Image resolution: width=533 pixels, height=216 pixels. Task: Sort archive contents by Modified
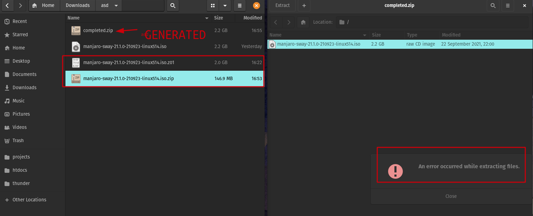click(x=486, y=35)
